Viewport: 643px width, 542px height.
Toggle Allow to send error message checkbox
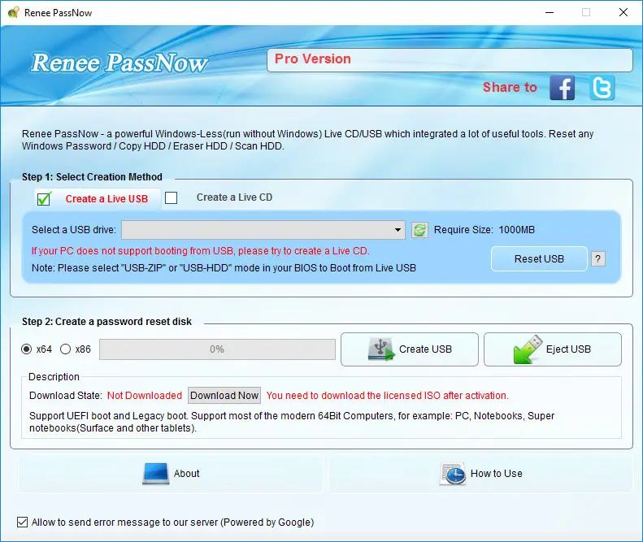22,522
